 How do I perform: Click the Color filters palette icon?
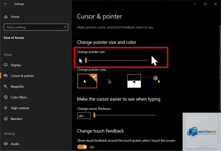(x=6, y=97)
